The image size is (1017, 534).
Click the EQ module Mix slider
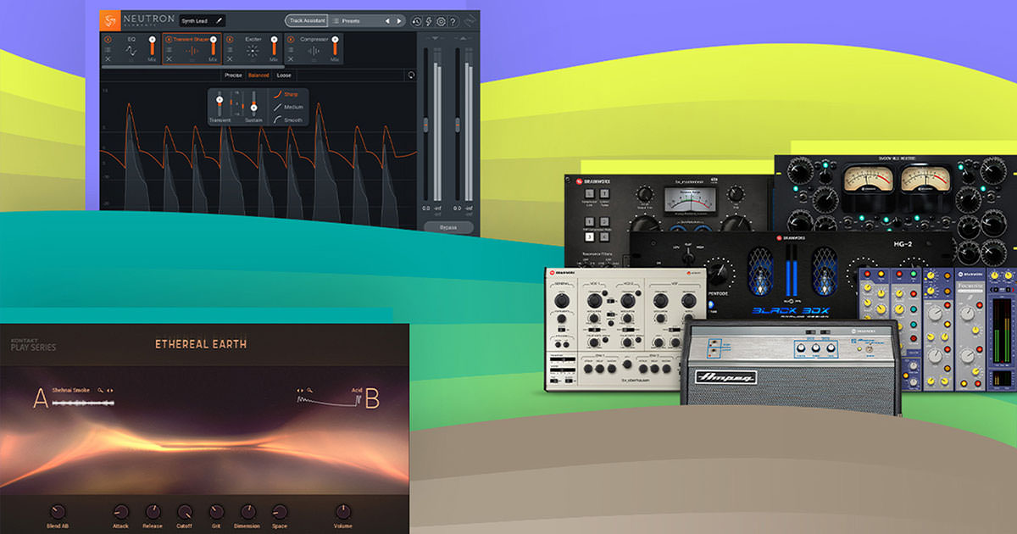coord(153,47)
